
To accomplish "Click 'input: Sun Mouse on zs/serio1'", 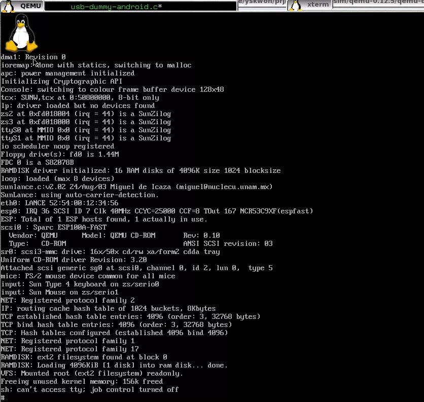I will tap(59, 292).
